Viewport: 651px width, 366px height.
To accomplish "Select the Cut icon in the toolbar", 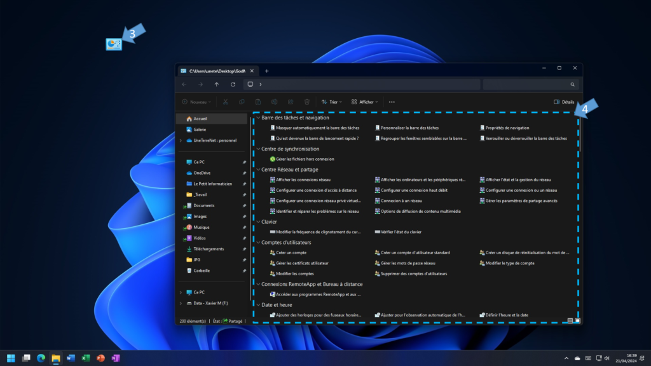I will click(x=224, y=102).
